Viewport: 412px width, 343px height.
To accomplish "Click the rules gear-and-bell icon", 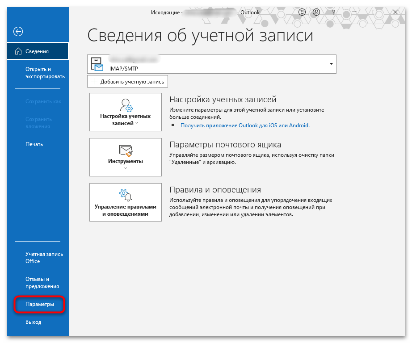I will tap(126, 195).
